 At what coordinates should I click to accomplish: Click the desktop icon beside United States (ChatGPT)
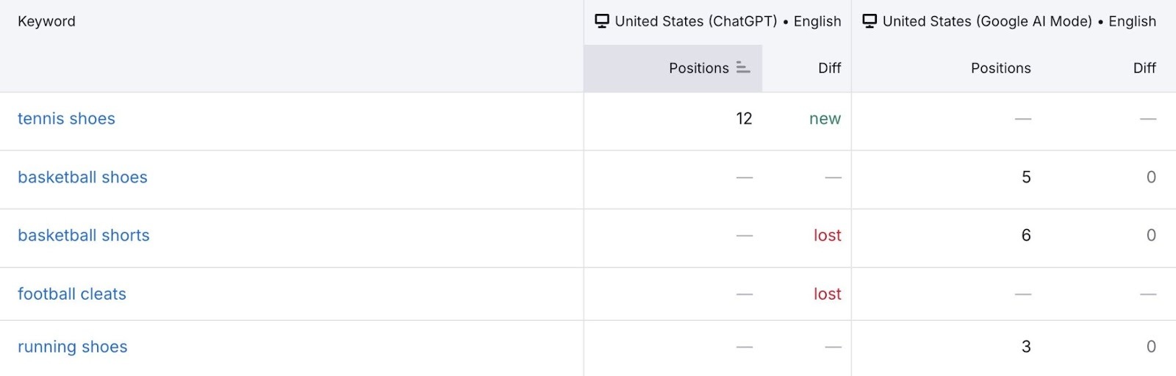[602, 21]
